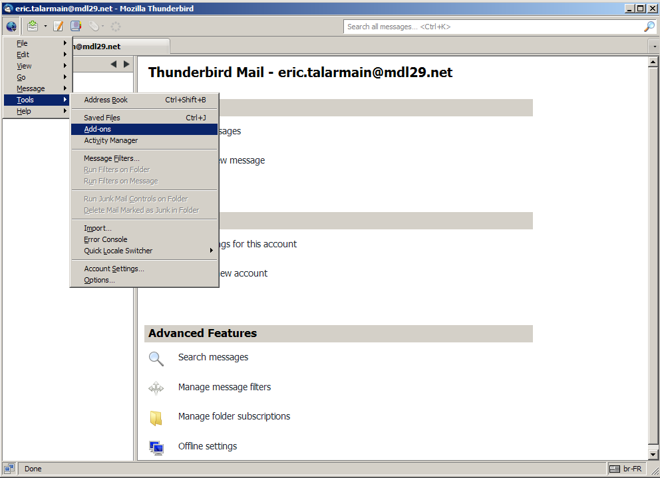Choose Saved Files in the Tools submenu
This screenshot has width=660, height=478.
(x=144, y=118)
